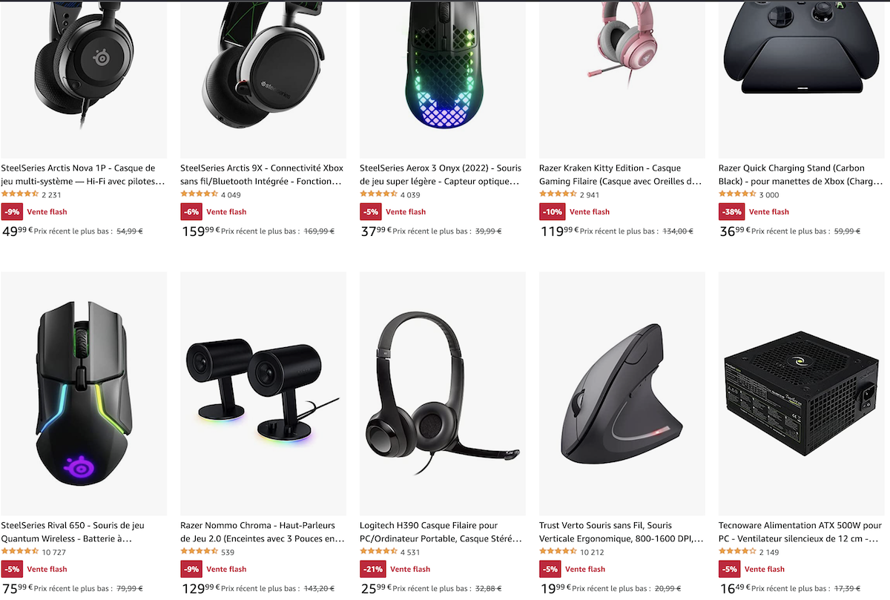Open the 4 531 reviews for Logitech H390
This screenshot has height=600, width=890.
tap(410, 553)
